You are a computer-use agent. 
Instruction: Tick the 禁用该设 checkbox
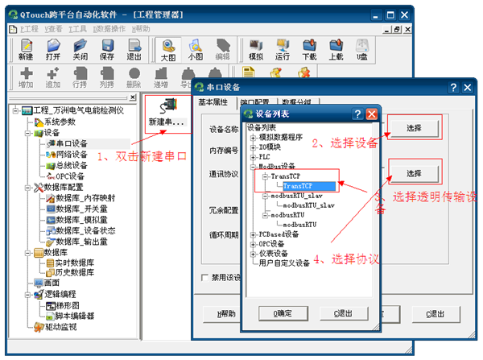pos(204,278)
